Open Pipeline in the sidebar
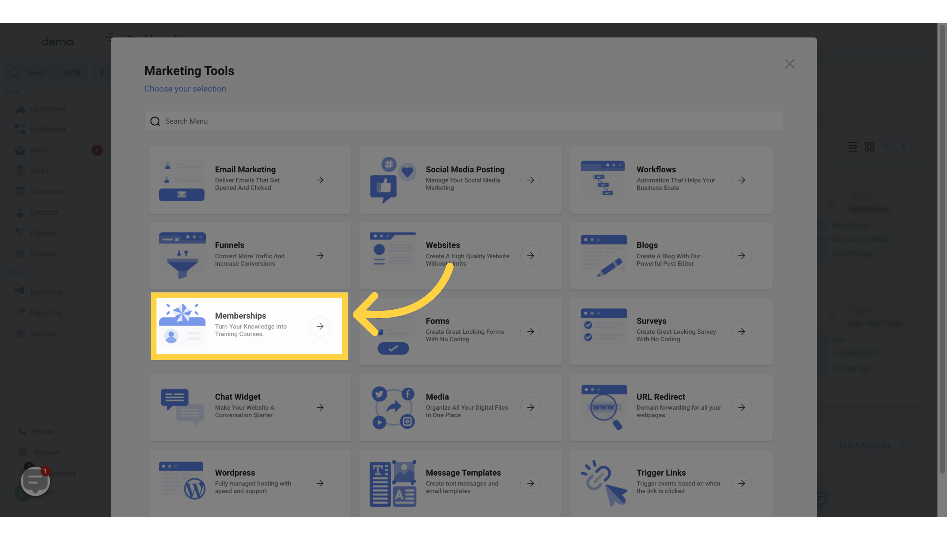This screenshot has width=947, height=539. coord(36,233)
